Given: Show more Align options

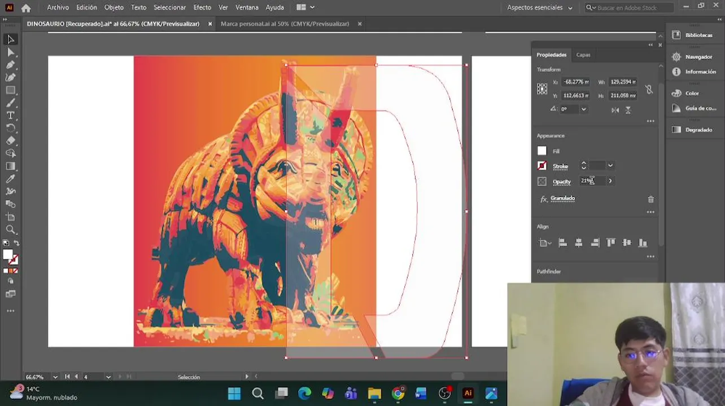Looking at the screenshot, I should (650, 257).
